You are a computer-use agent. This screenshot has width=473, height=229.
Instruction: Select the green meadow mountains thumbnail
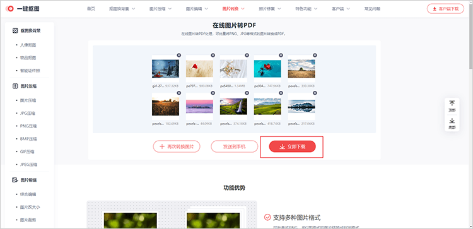point(267,107)
